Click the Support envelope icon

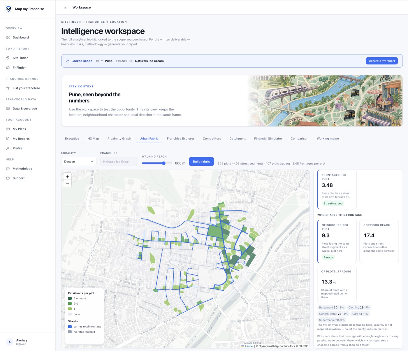click(x=8, y=178)
